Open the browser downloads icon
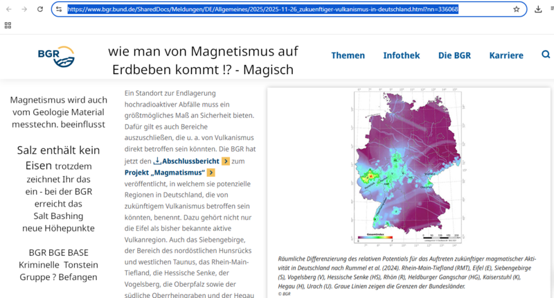 pos(539,10)
